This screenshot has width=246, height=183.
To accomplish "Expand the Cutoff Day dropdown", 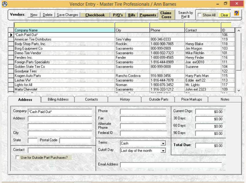I will (163, 151).
